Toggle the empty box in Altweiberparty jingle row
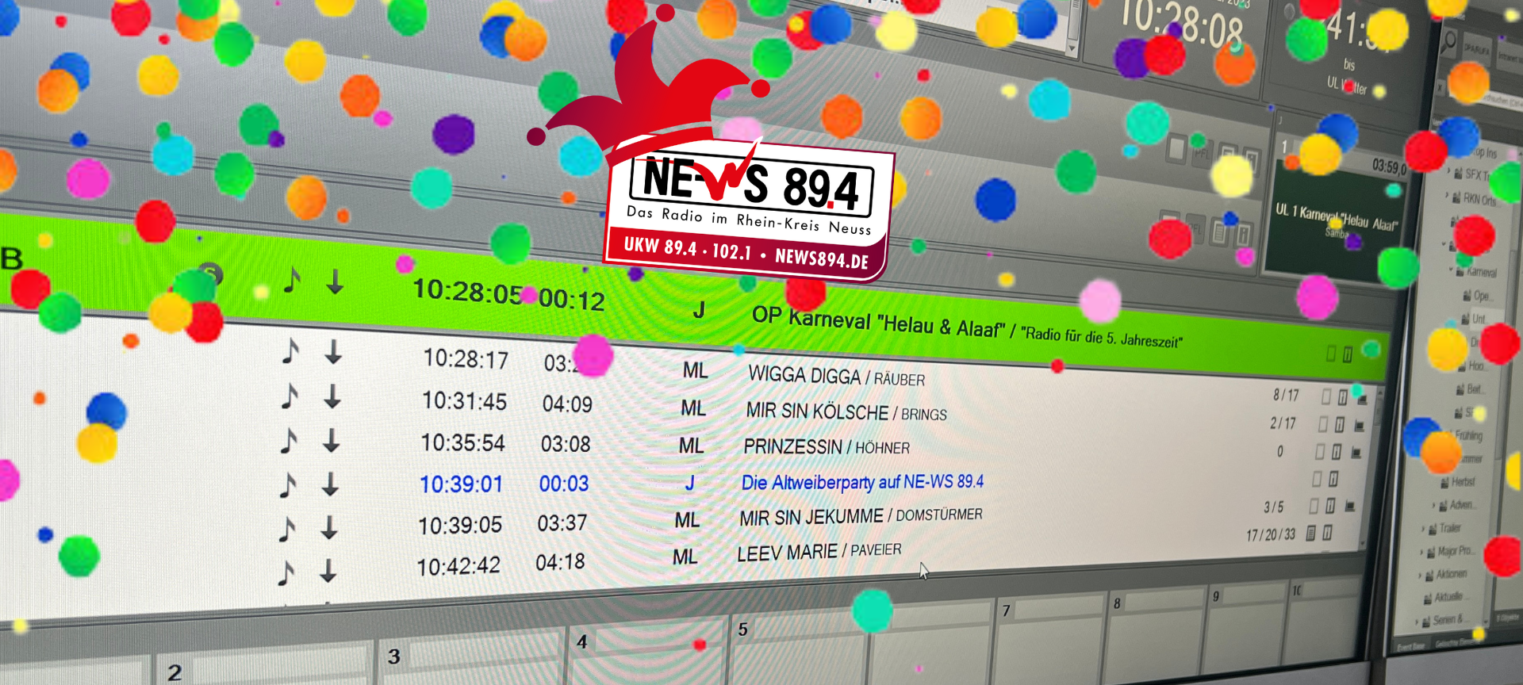 [x=1317, y=479]
